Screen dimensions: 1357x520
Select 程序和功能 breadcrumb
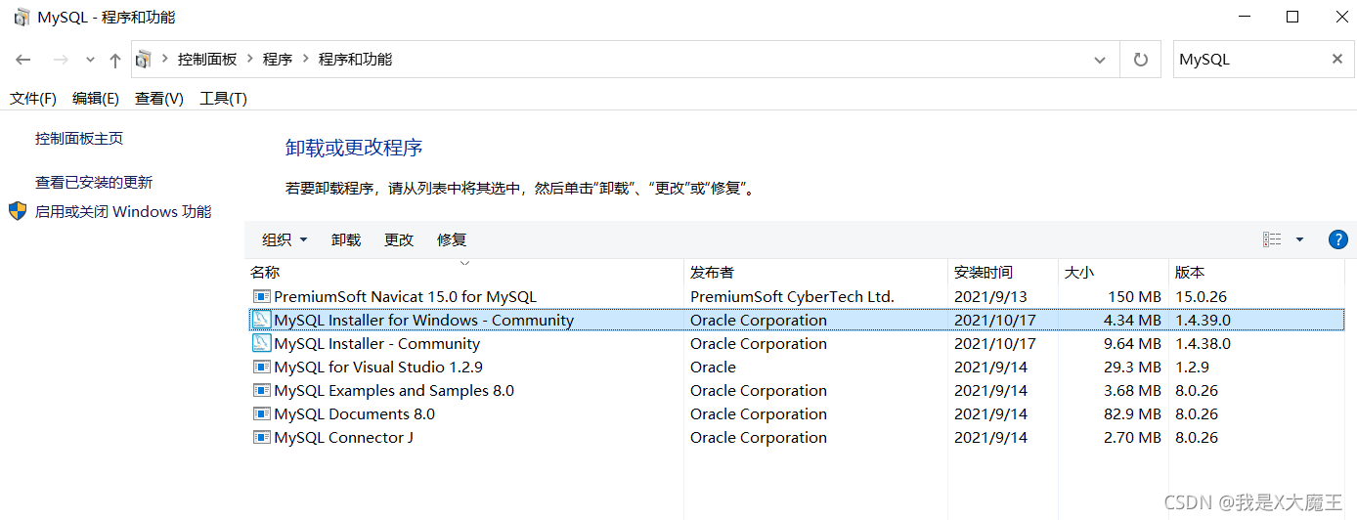click(355, 60)
